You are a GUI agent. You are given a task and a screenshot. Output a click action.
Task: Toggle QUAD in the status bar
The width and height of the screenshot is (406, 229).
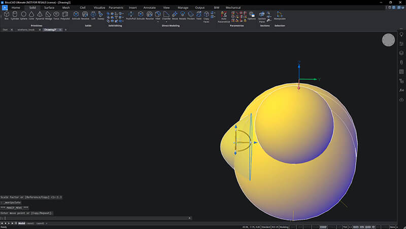tap(368, 227)
